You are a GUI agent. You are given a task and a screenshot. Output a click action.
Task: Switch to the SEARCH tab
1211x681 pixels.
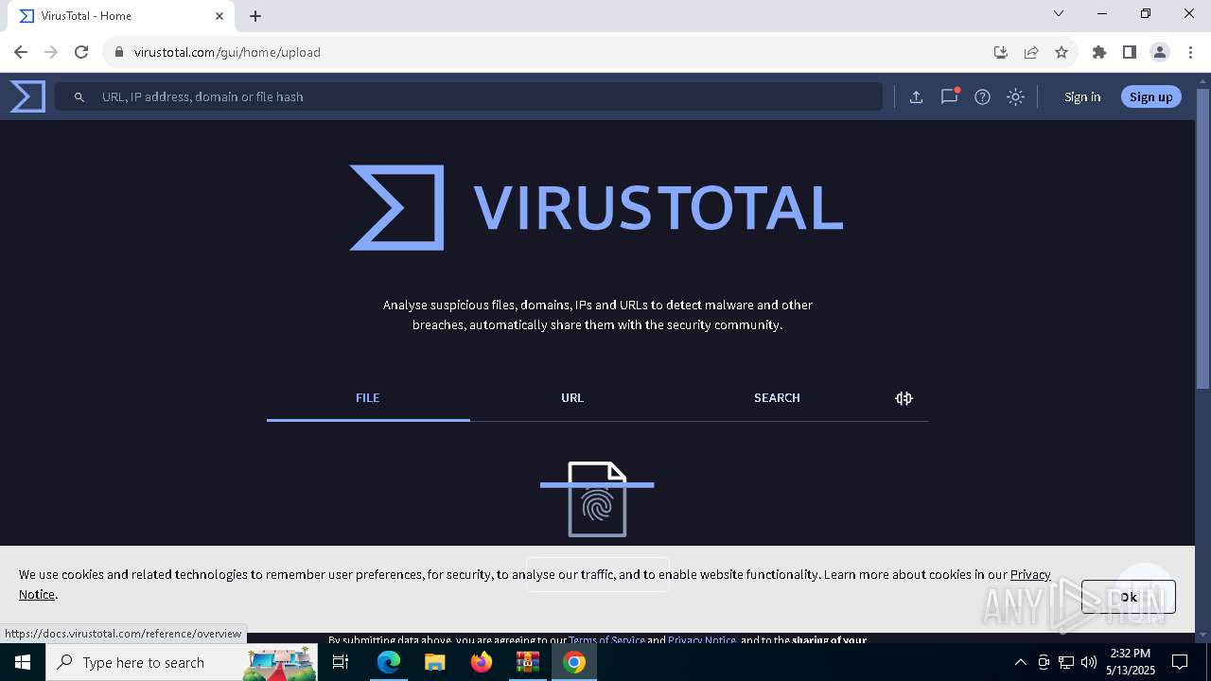pyautogui.click(x=777, y=398)
